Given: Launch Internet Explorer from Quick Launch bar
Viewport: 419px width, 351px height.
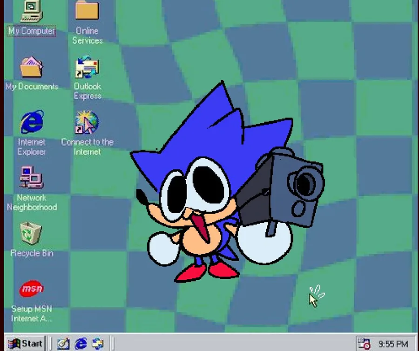Looking at the screenshot, I should click(81, 344).
